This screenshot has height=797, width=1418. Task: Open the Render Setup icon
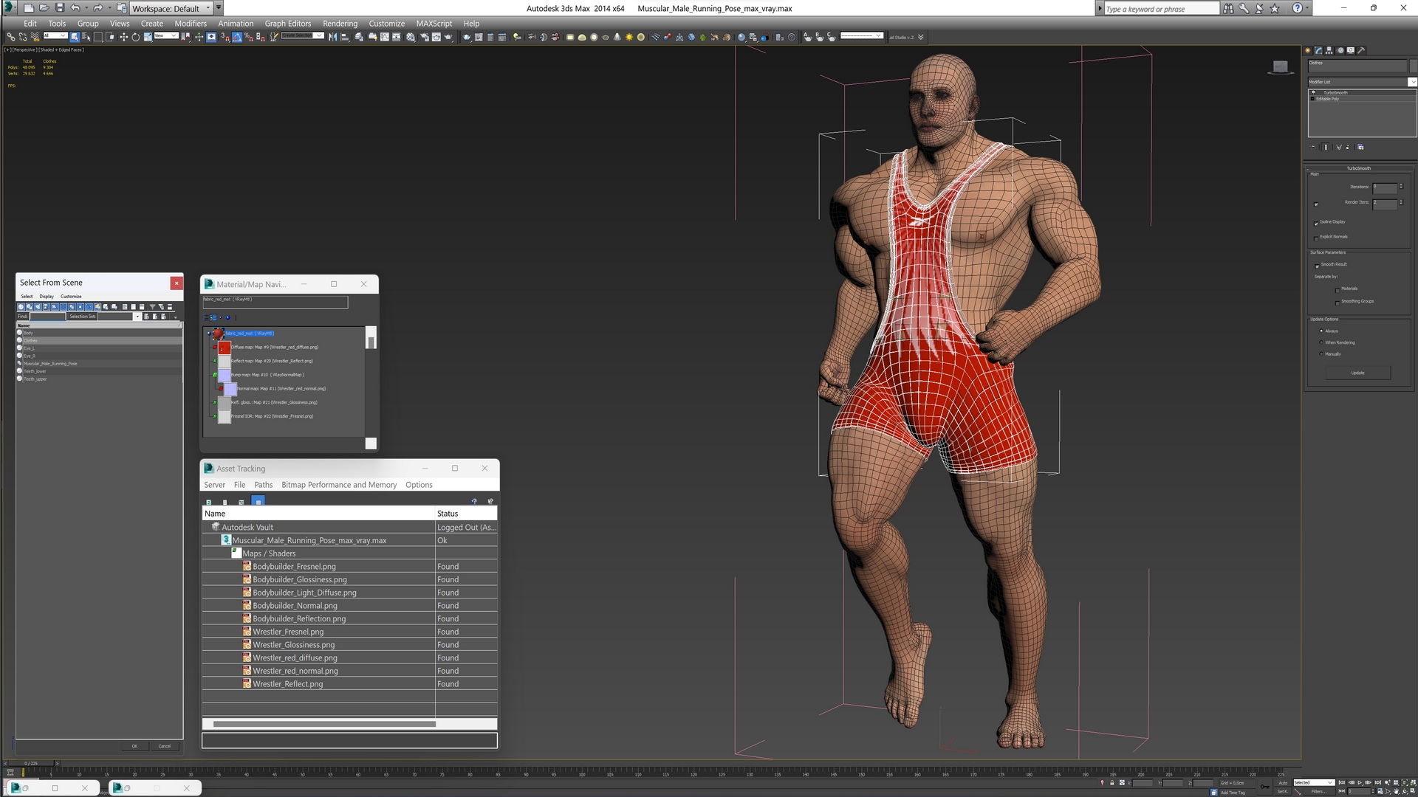coord(425,37)
